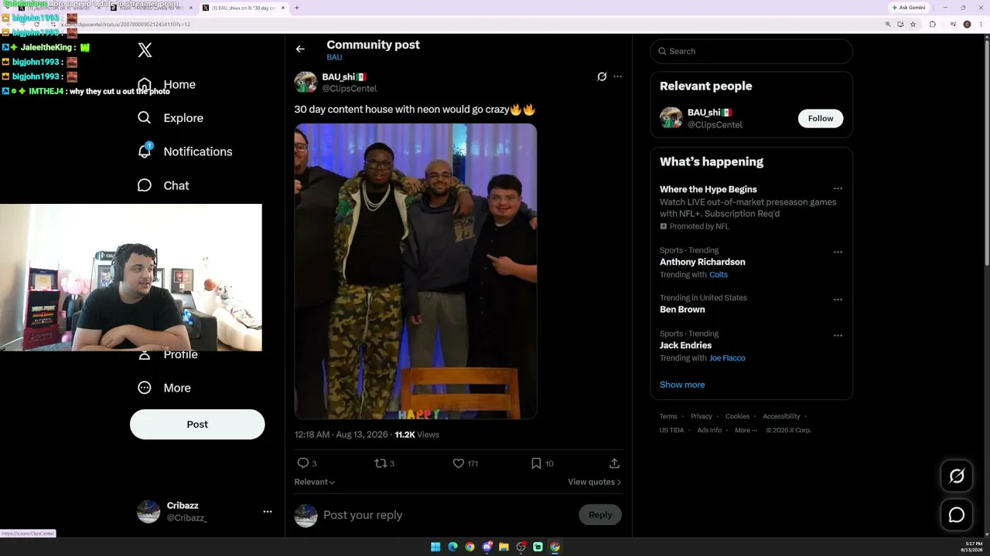Open the Accessibility footer link

click(x=781, y=416)
